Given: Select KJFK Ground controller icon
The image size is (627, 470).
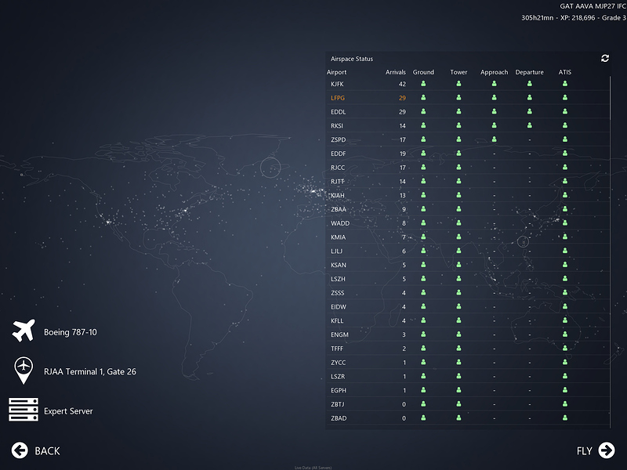Looking at the screenshot, I should [x=423, y=84].
